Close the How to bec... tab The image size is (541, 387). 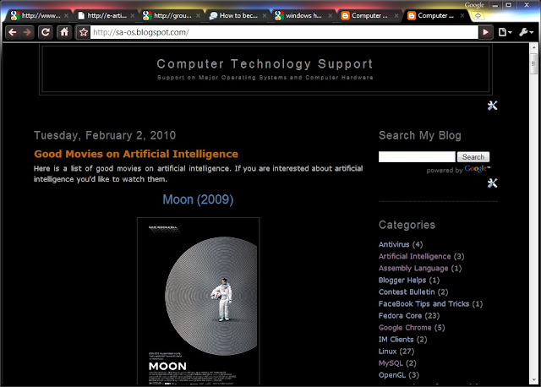click(265, 15)
